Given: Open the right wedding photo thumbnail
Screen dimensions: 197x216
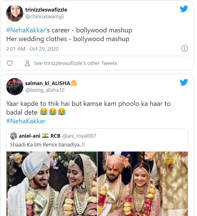Looking at the screenshot, I should 142,184.
